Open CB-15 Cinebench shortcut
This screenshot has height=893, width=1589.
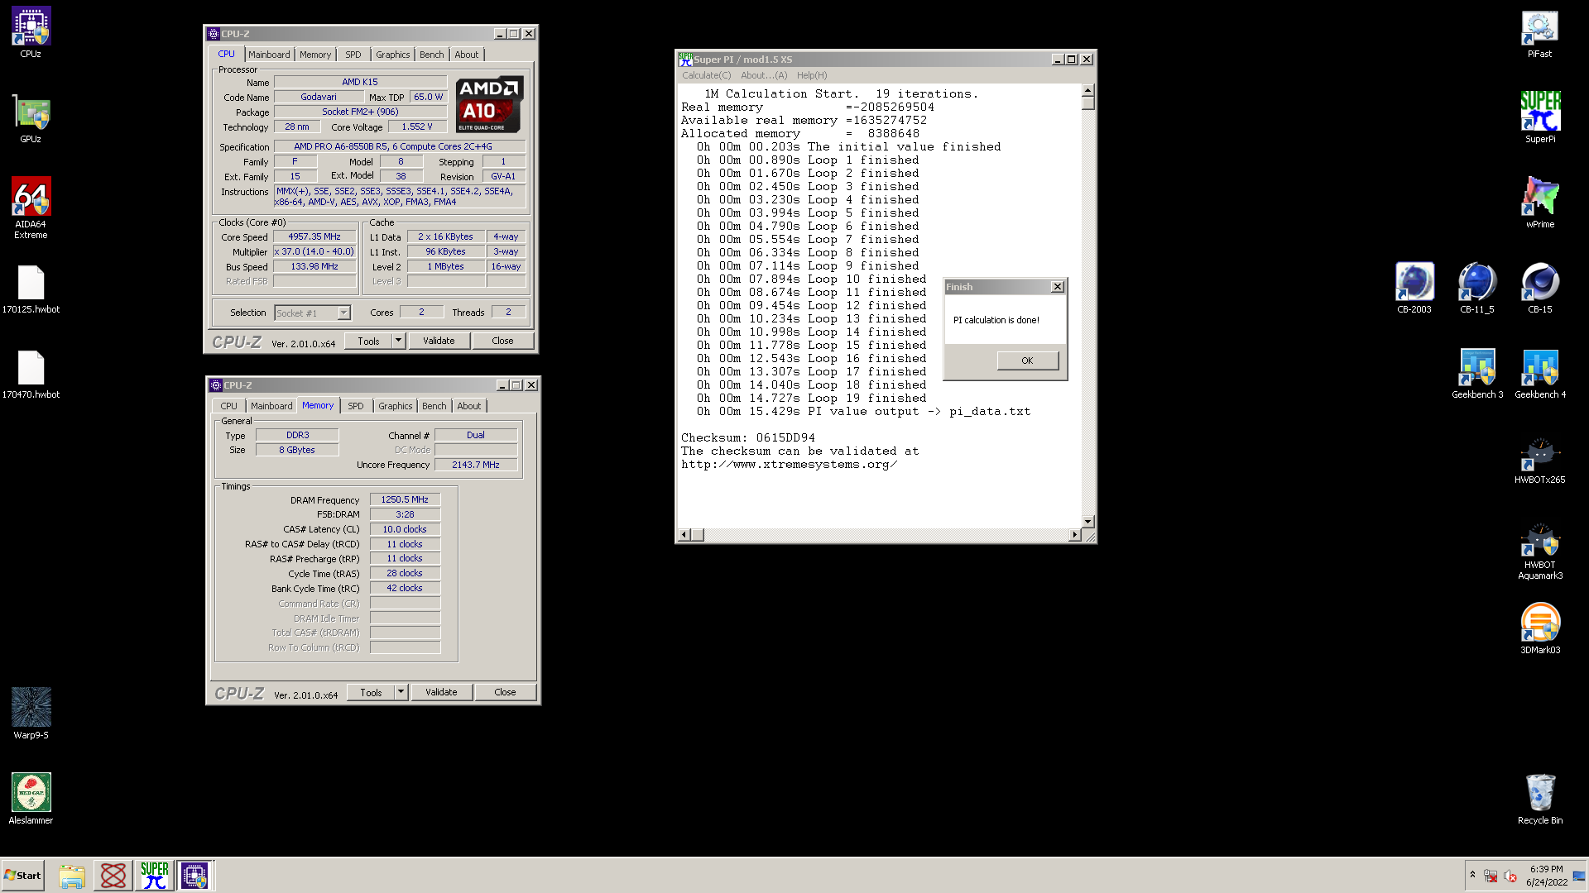coord(1540,288)
